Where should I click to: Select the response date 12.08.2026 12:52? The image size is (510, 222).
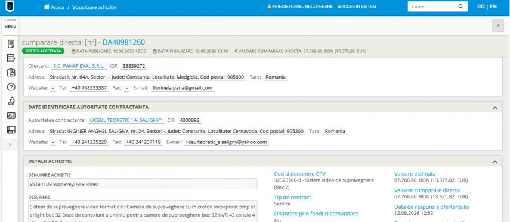point(414,213)
